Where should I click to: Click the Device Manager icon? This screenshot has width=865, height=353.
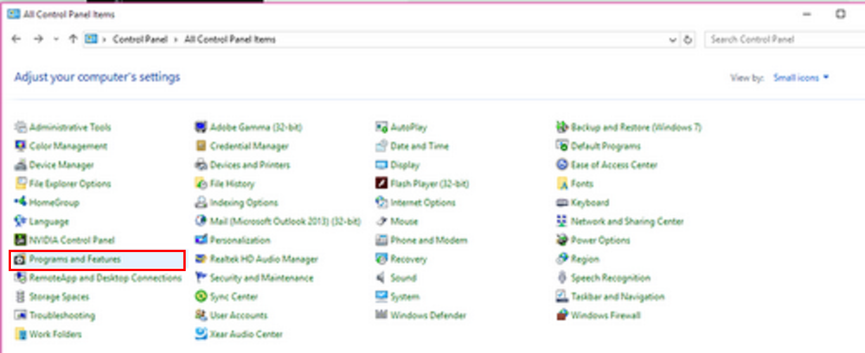click(x=21, y=165)
